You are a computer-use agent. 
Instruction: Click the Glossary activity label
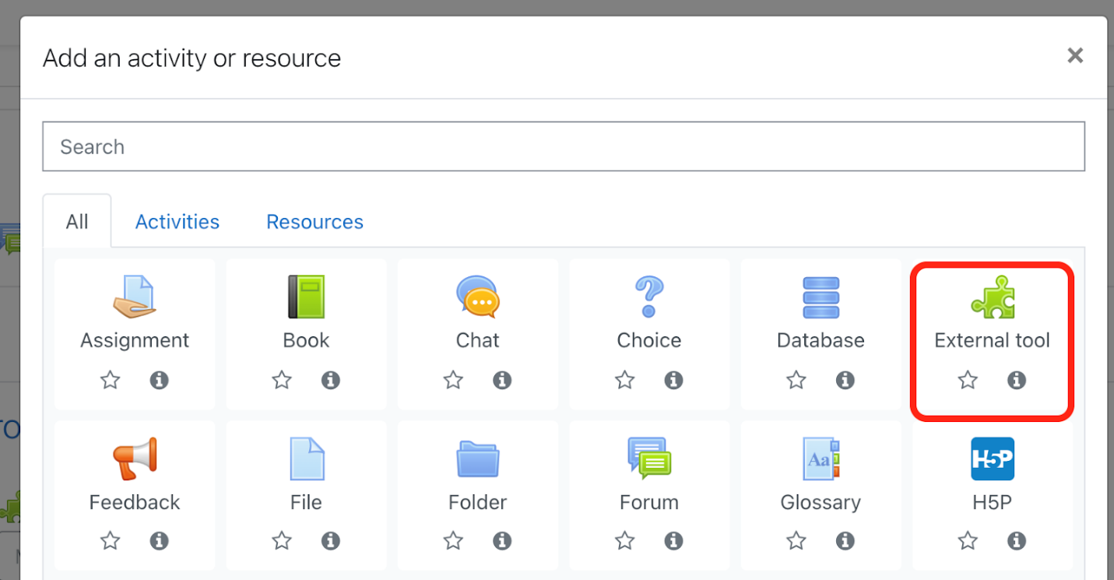tap(821, 502)
